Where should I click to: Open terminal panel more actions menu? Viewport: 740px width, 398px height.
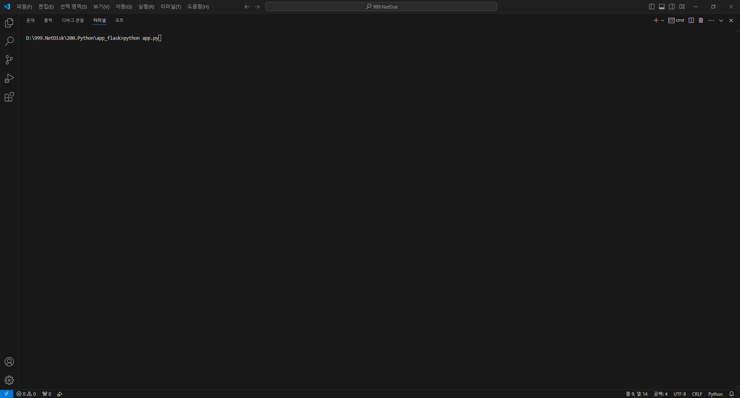(x=711, y=20)
